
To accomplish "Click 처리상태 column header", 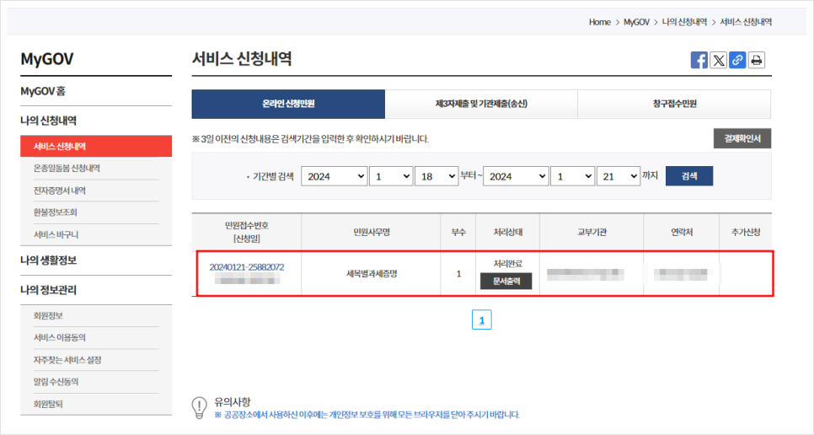I will click(x=508, y=232).
